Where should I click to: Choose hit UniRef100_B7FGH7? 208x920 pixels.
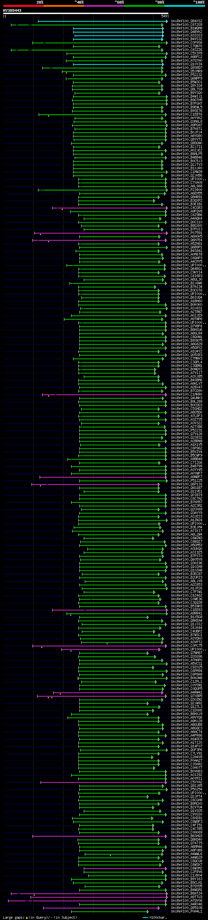tap(187, 103)
